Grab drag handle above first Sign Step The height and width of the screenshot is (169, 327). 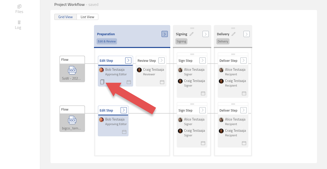click(192, 54)
